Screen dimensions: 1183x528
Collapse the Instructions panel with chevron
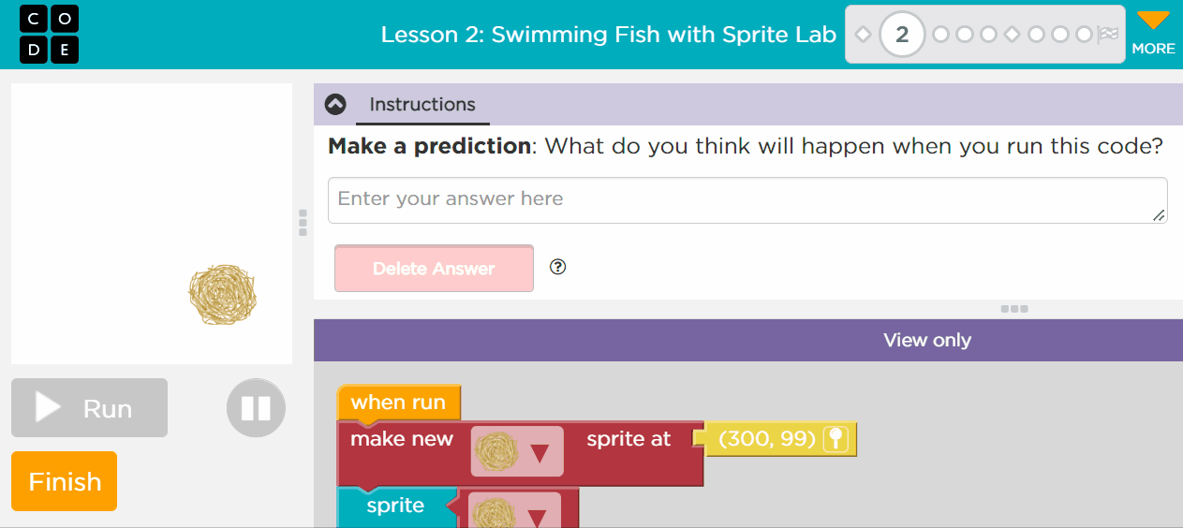[335, 104]
